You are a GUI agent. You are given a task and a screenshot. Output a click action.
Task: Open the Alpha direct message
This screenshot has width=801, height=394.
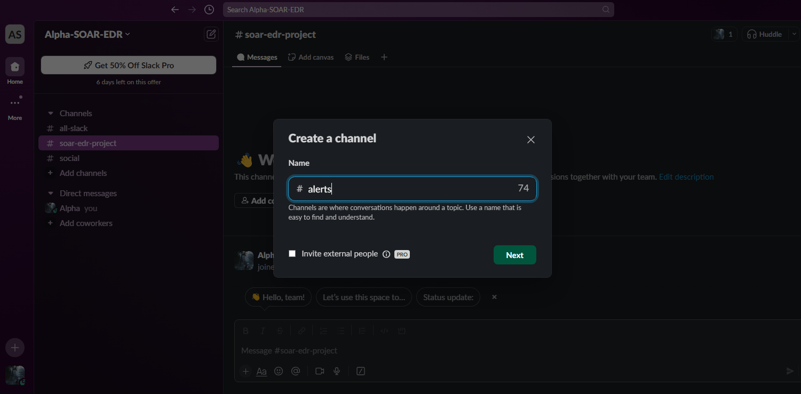[x=129, y=208]
